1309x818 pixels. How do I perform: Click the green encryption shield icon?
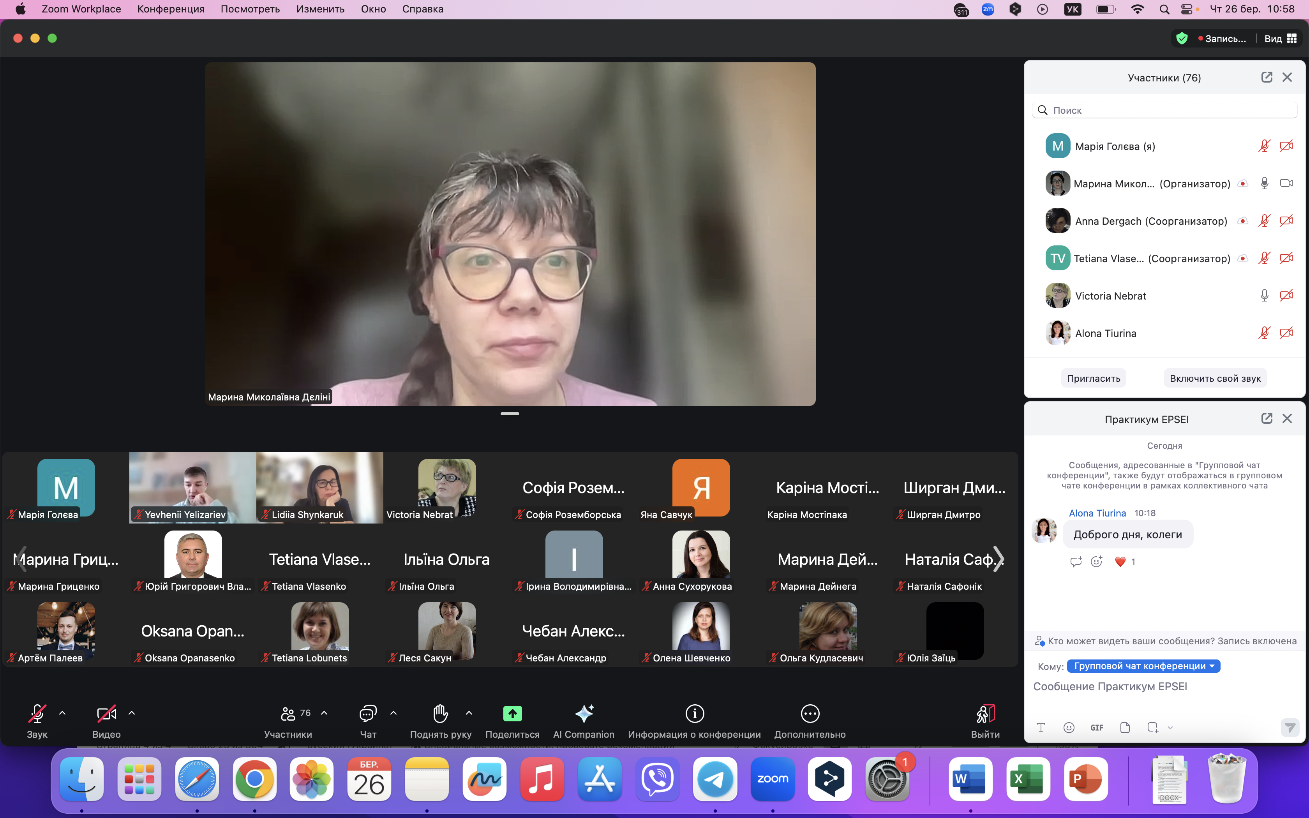[x=1182, y=39]
